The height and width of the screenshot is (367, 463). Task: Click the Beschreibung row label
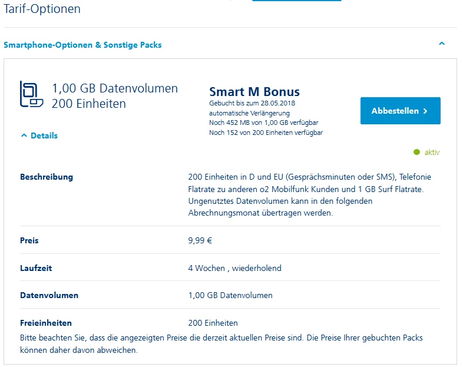[x=47, y=177]
